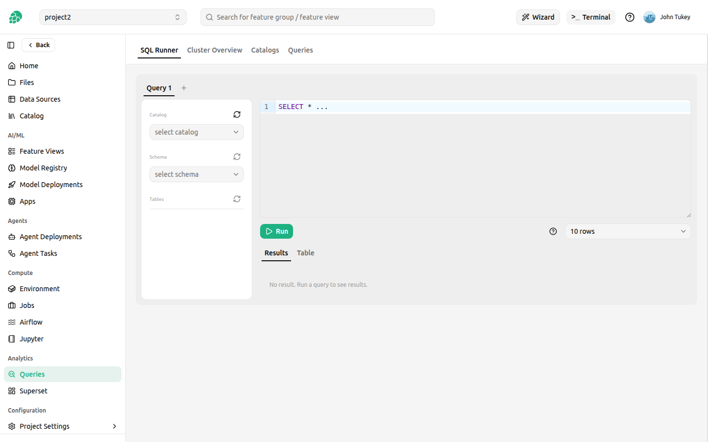Click the Back button
The width and height of the screenshot is (708, 442).
[38, 45]
